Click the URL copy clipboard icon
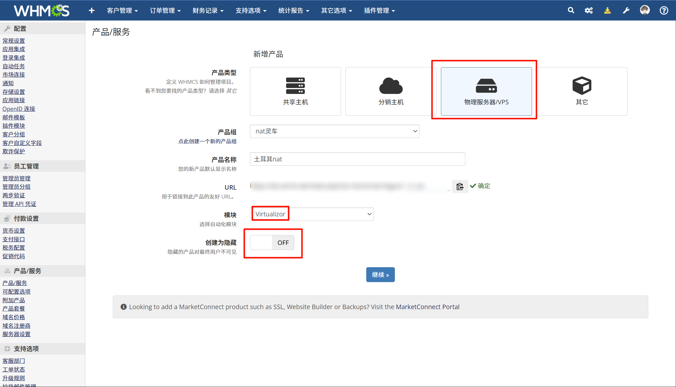676x387 pixels. coord(460,186)
